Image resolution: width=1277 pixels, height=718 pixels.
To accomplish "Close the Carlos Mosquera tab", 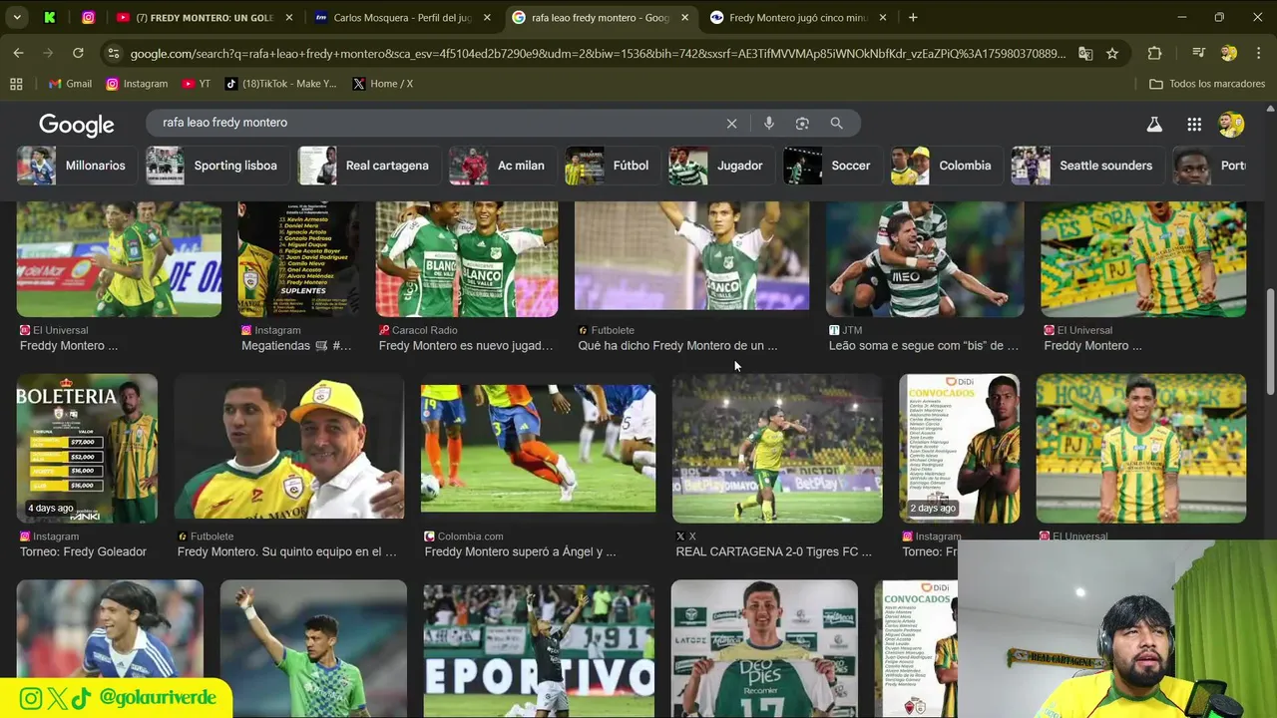I will (488, 17).
